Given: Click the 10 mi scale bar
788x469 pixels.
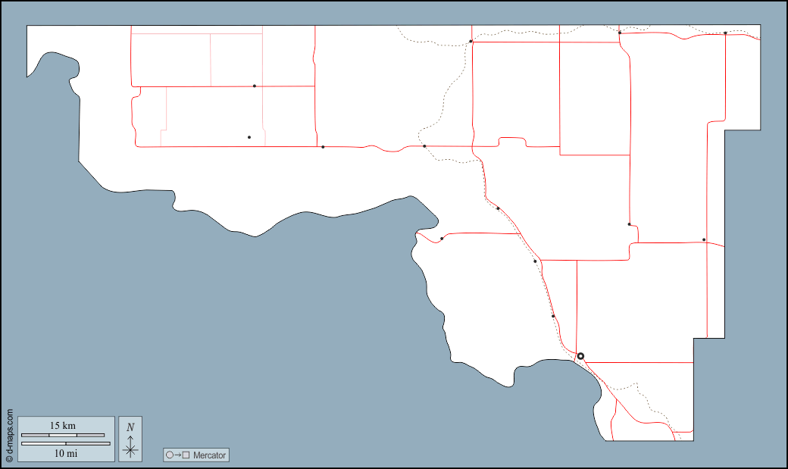Looking at the screenshot, I should (66, 443).
